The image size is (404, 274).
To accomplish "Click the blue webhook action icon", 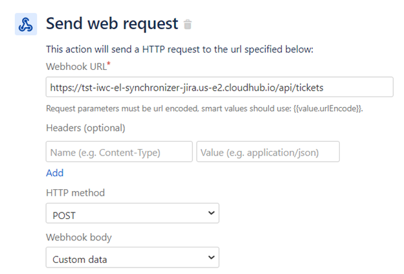I will [26, 24].
